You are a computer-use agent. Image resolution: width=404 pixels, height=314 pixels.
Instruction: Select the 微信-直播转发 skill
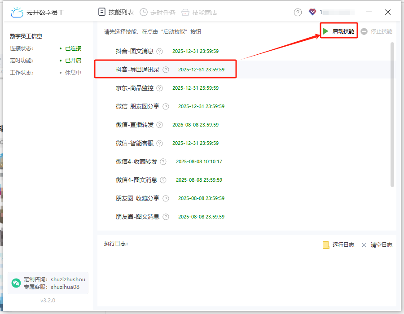pos(135,125)
